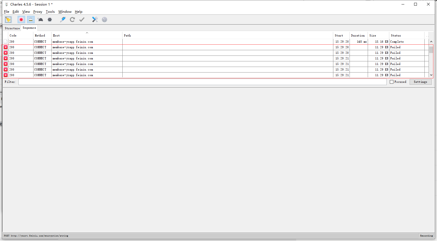
Task: Open settings with the gear toolbar icon
Action: 104,20
